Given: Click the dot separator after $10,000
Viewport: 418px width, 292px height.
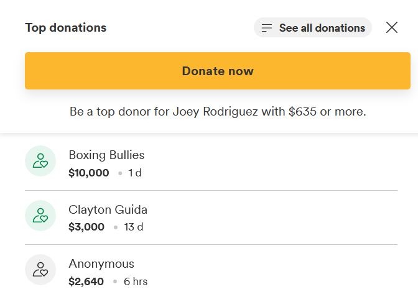Looking at the screenshot, I should (x=119, y=173).
